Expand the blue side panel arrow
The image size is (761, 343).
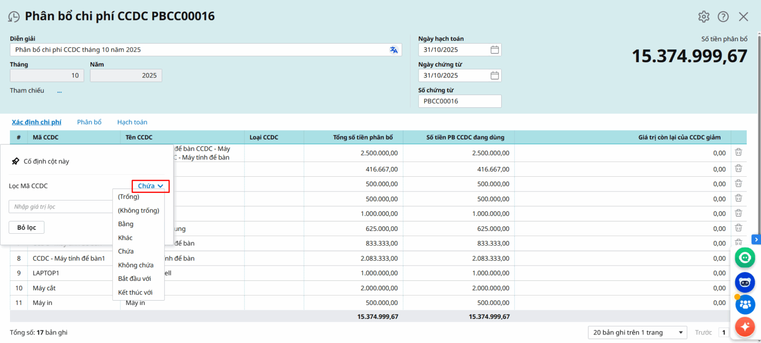756,240
